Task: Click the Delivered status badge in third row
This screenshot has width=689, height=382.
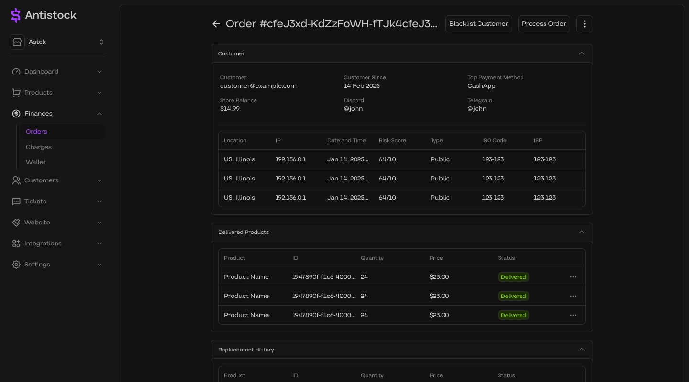Action: click(x=513, y=315)
